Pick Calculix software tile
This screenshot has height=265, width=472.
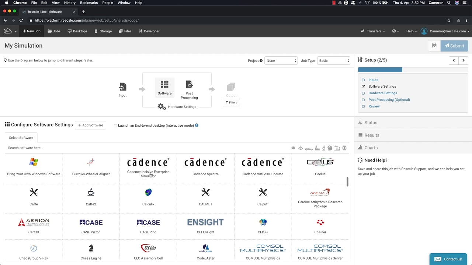coord(148,197)
